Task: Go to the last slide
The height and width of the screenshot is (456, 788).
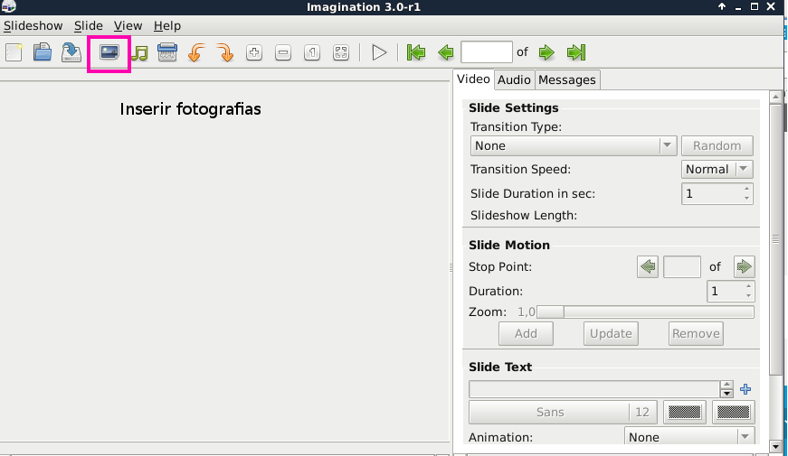Action: click(576, 53)
